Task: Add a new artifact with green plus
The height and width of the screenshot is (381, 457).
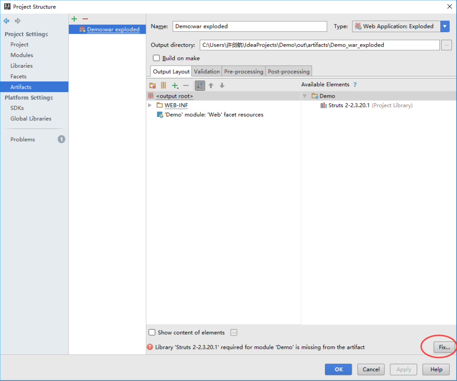Action: pos(74,19)
